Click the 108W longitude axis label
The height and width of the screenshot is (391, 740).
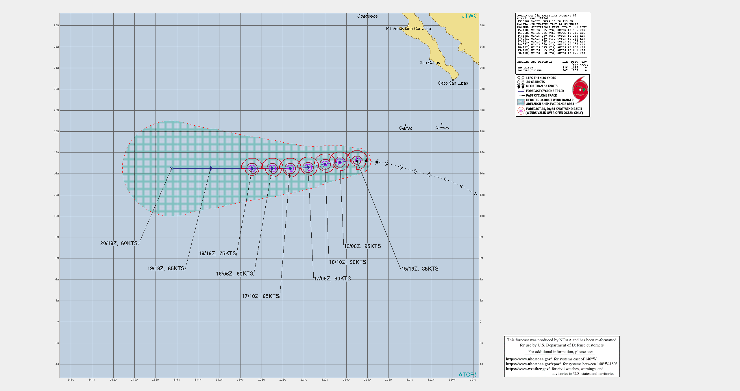473,380
